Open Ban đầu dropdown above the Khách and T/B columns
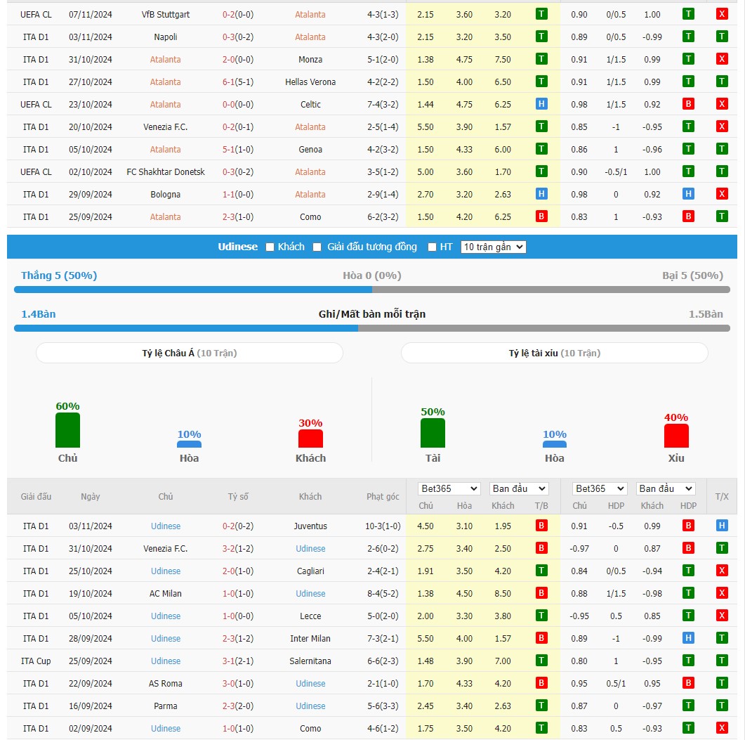Screen dimensions: 745x740 point(519,488)
